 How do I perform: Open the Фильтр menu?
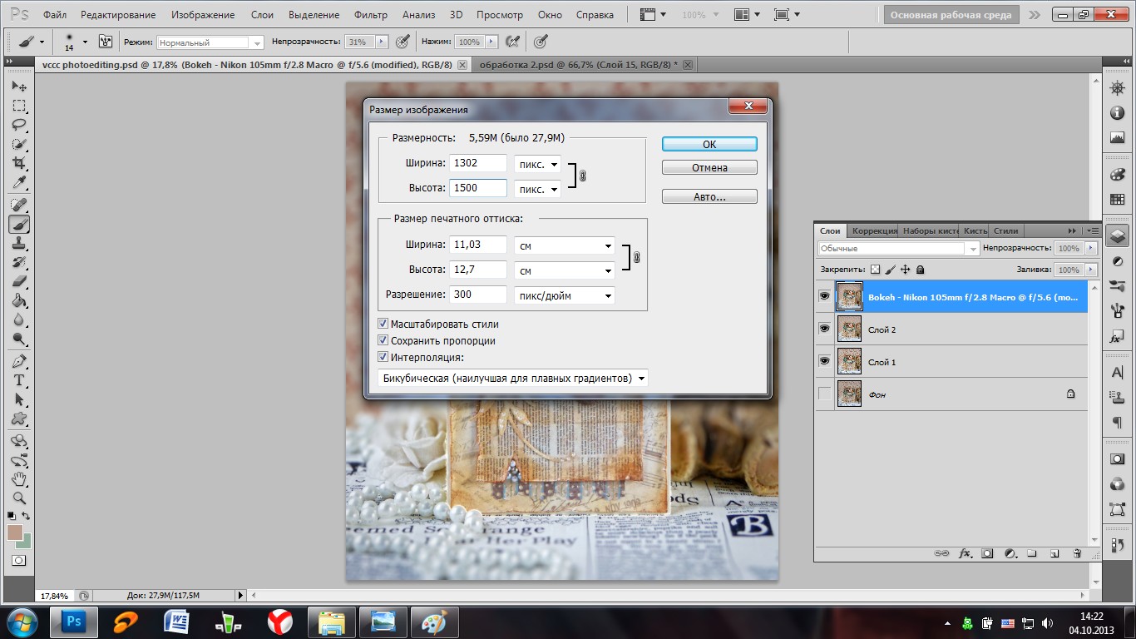click(371, 15)
